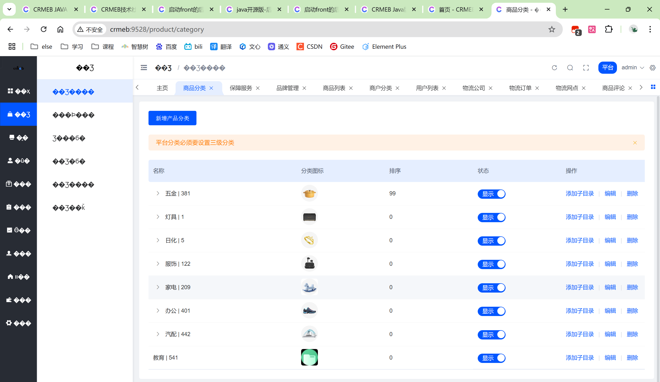The image size is (660, 382).
Task: Switch to the 主页 tab
Action: 162,88
